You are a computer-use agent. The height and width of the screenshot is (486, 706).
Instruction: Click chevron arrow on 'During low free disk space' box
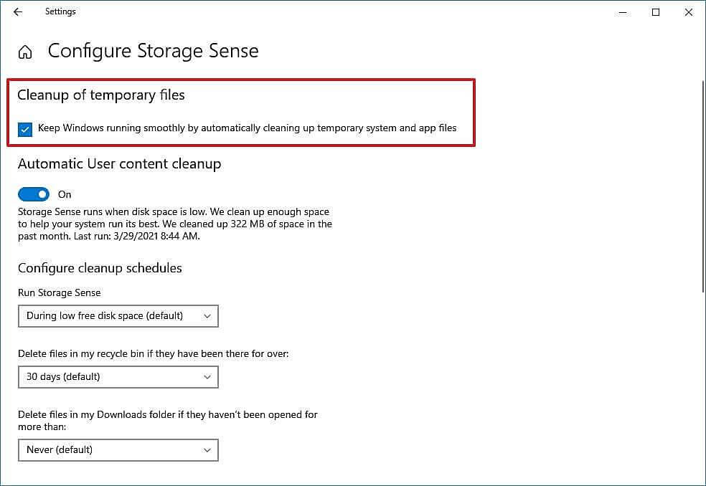pyautogui.click(x=207, y=316)
